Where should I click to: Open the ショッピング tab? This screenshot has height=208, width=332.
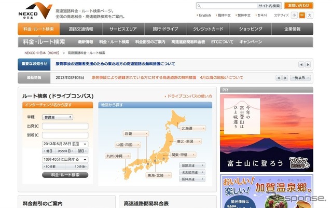coord(251,29)
